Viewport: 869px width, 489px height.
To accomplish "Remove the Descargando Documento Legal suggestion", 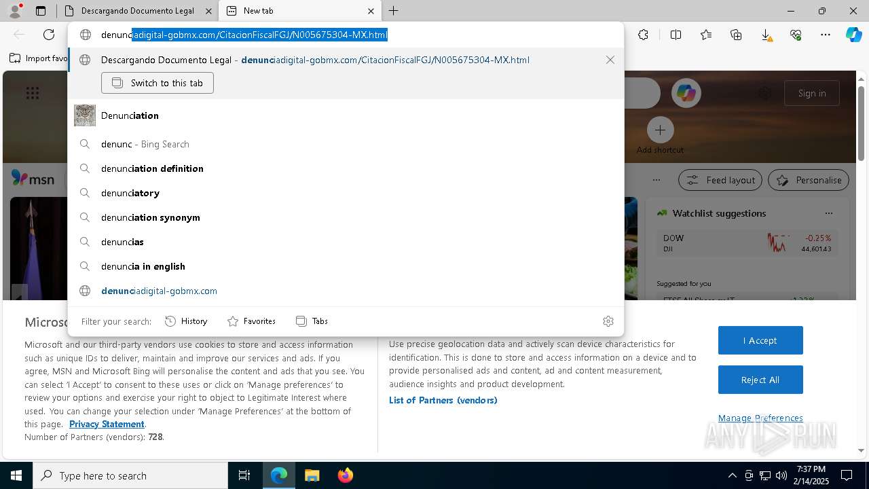I will (610, 60).
